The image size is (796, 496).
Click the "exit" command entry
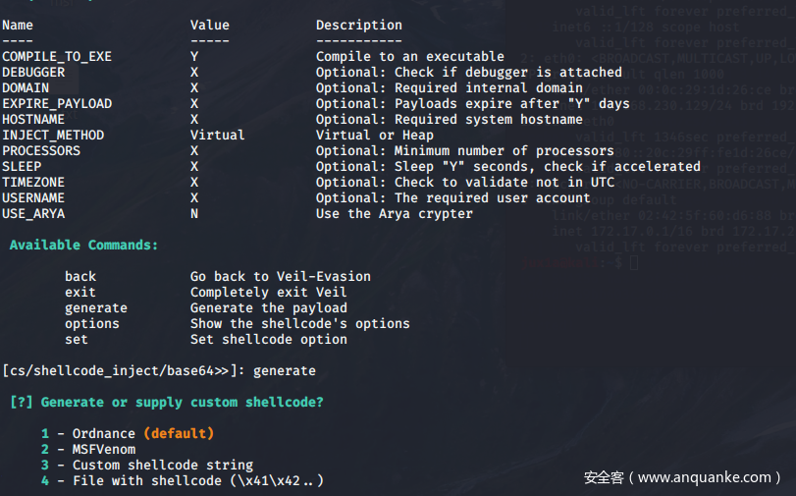click(80, 293)
